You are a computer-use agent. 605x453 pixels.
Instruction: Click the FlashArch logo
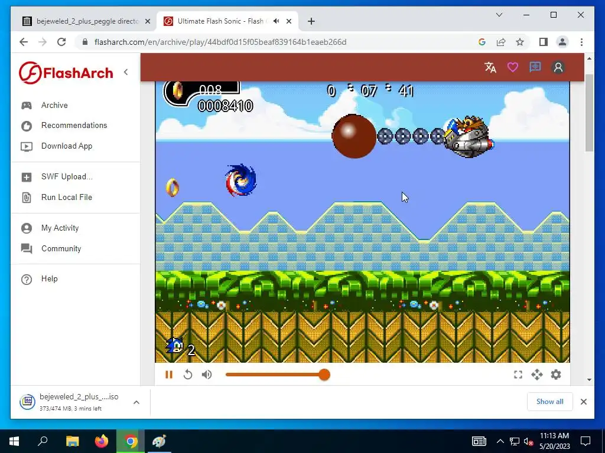click(66, 73)
